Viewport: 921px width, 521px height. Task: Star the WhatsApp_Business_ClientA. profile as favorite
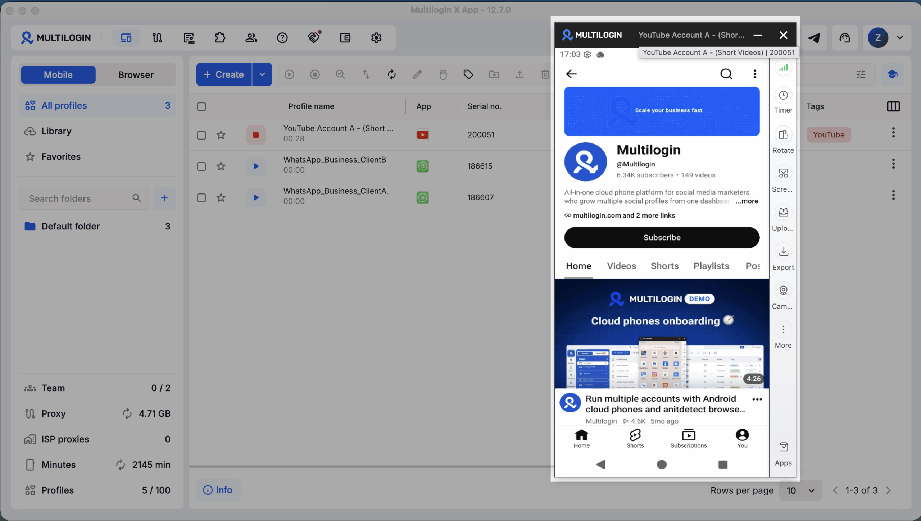[x=221, y=197]
